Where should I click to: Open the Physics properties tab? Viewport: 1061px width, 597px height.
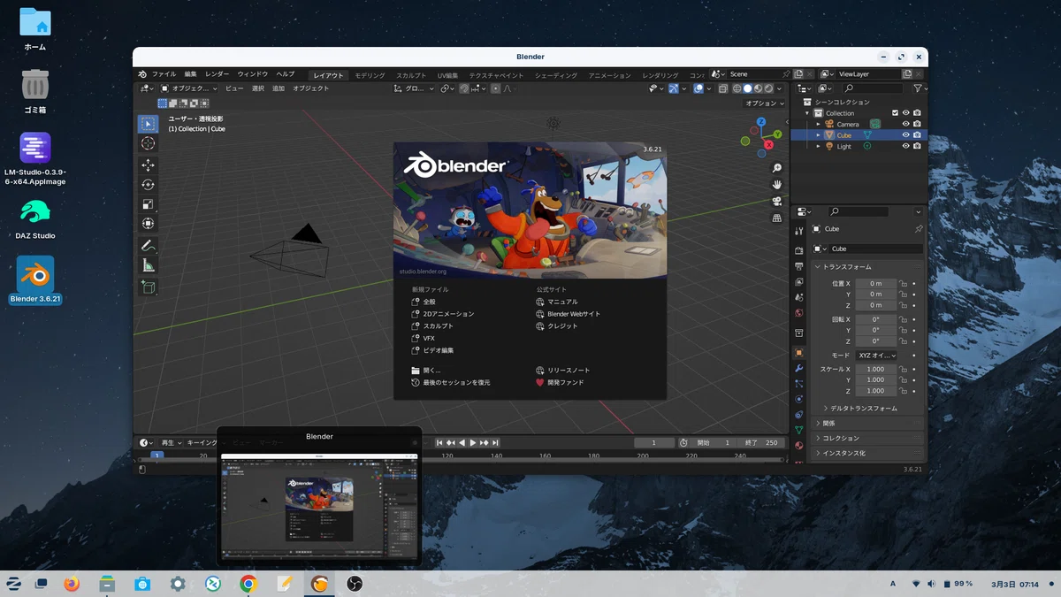point(799,399)
